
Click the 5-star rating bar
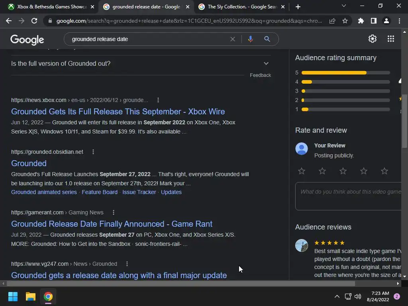345,73
